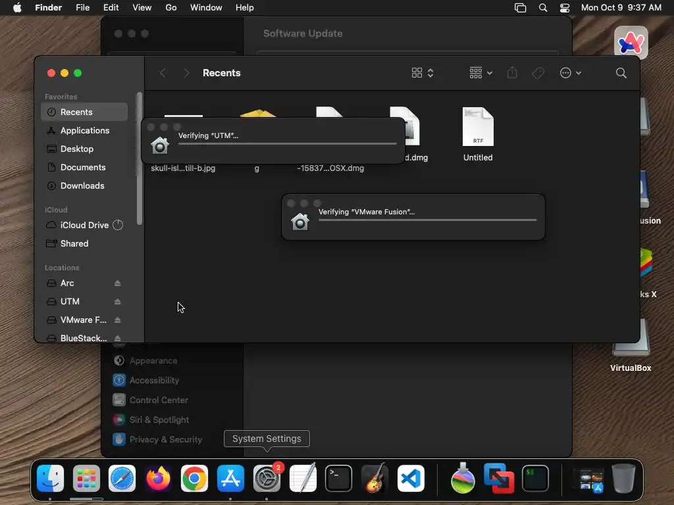Eject the UTM volume in sidebar
Viewport: 674px width, 505px height.
[x=117, y=301]
